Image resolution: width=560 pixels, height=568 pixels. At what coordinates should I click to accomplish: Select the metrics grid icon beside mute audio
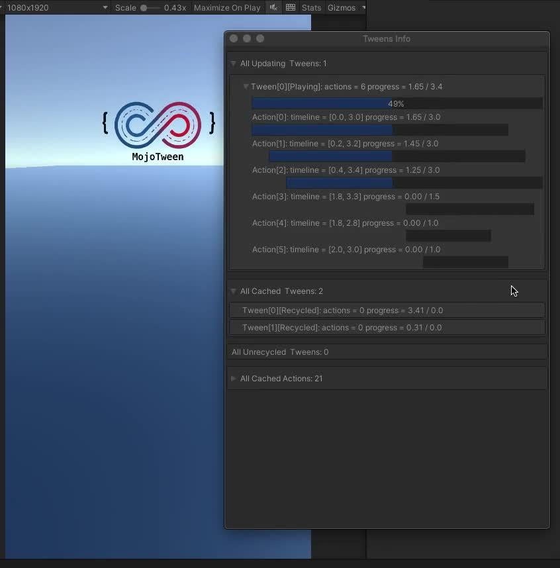pyautogui.click(x=290, y=7)
